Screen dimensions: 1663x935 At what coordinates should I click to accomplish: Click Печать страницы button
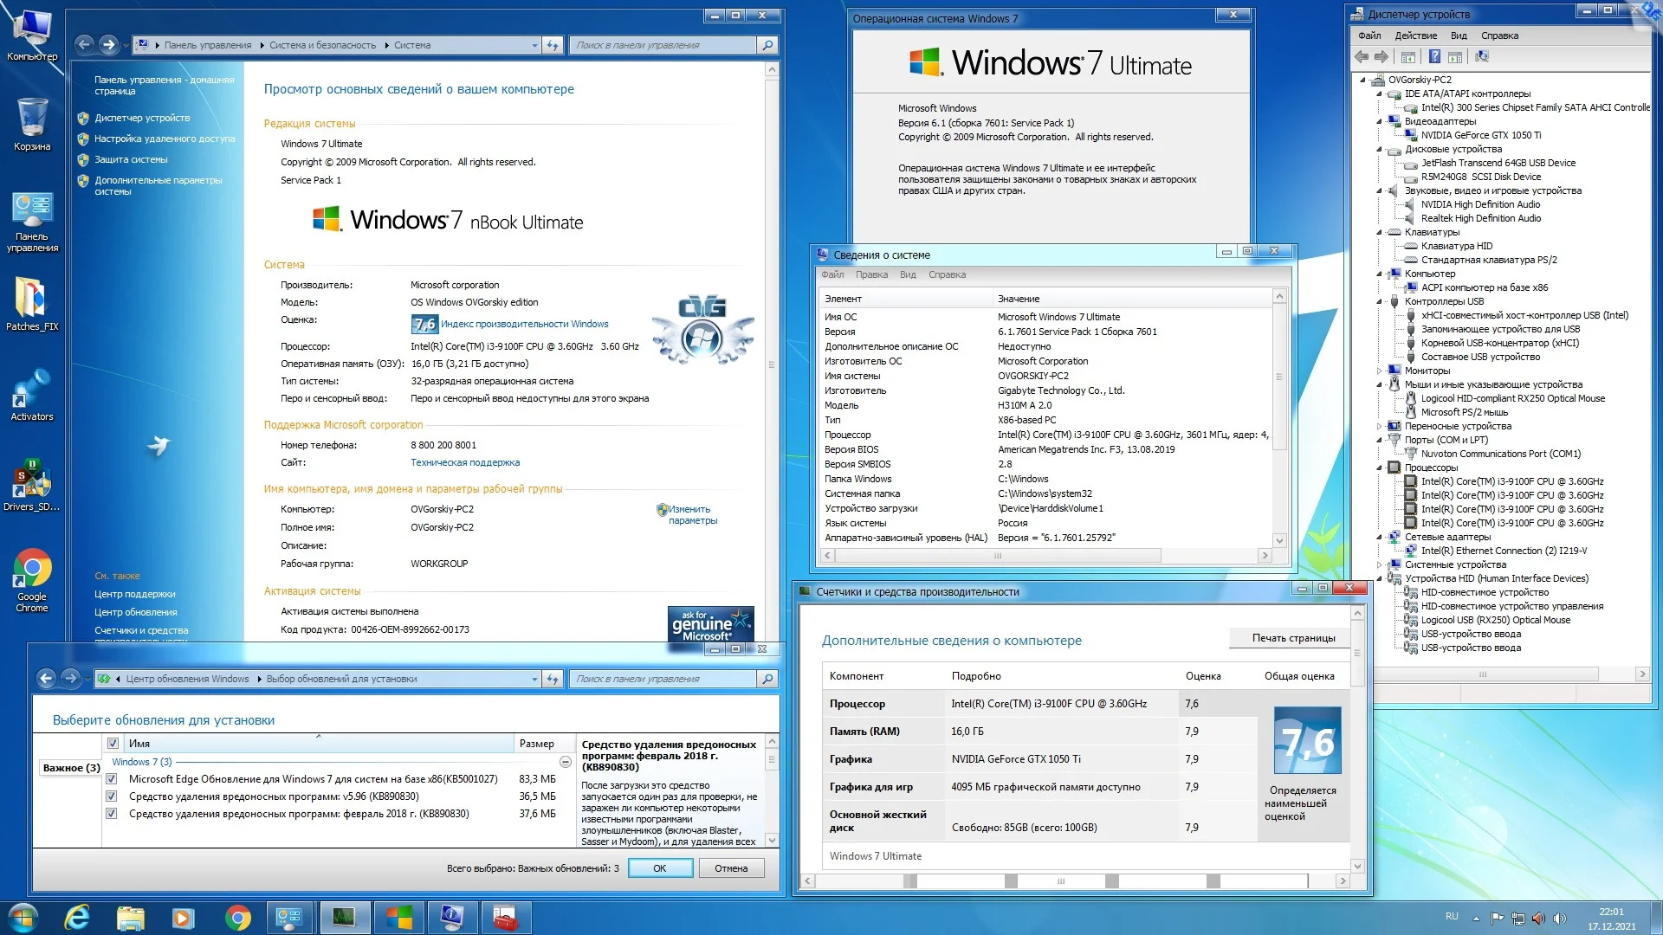pos(1292,638)
